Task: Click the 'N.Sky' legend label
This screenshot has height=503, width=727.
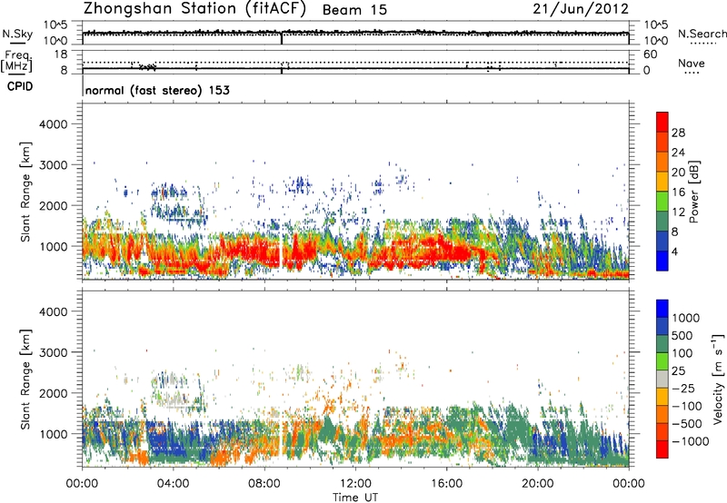Action: pos(17,34)
